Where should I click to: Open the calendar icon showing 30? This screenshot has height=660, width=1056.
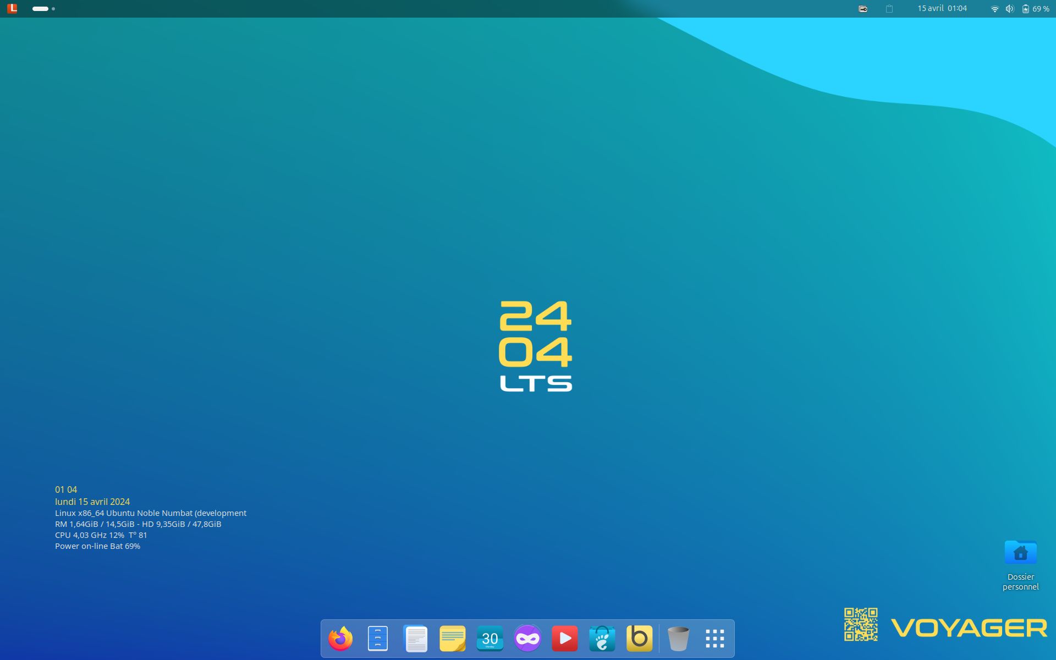click(x=490, y=639)
